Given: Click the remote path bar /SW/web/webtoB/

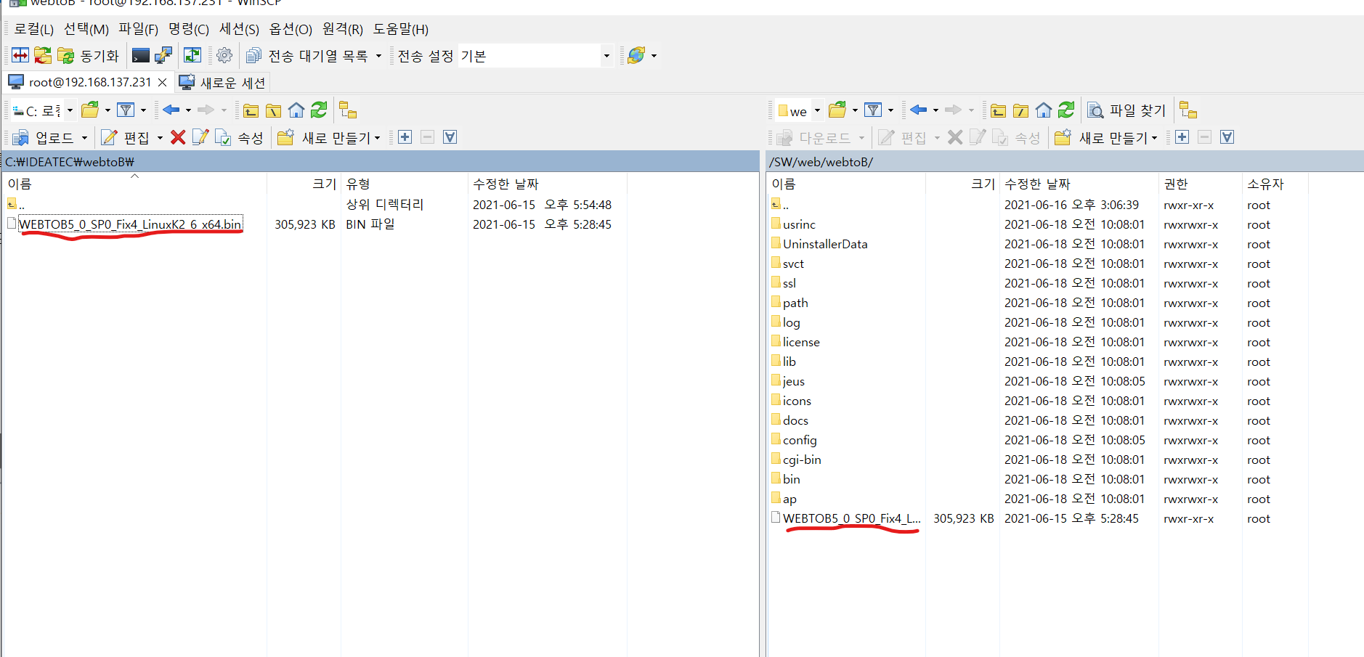Looking at the screenshot, I should click(x=1065, y=161).
